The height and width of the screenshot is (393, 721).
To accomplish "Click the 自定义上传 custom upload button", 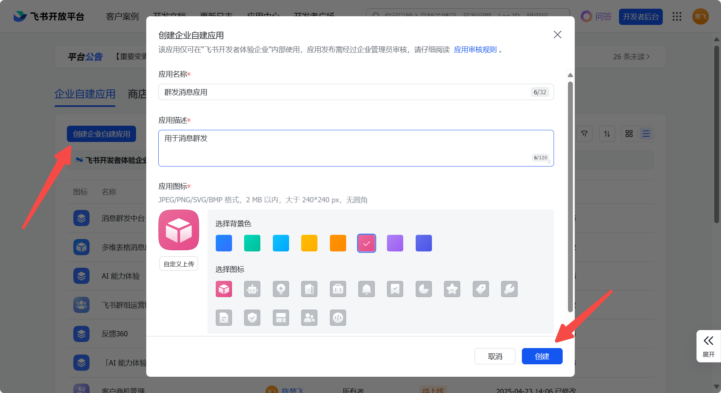I will click(179, 264).
